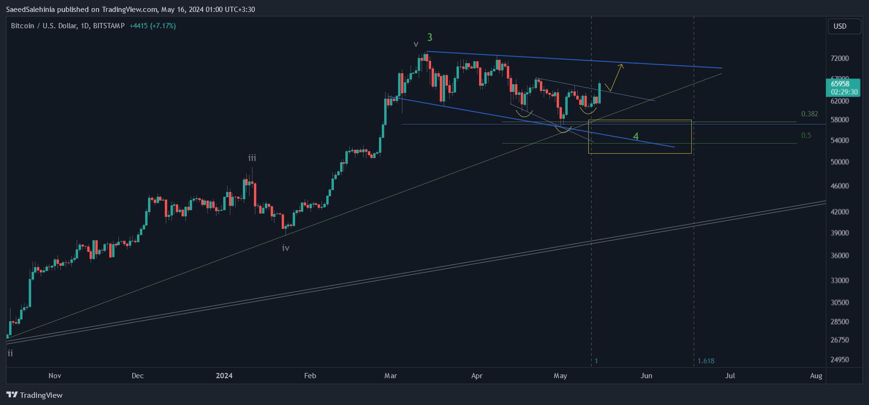Click the 1.618 time extension label
Screen dimensions: 869x405
706,361
